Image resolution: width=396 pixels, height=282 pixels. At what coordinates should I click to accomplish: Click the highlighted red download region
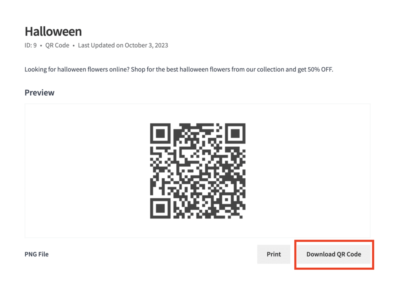pos(333,254)
